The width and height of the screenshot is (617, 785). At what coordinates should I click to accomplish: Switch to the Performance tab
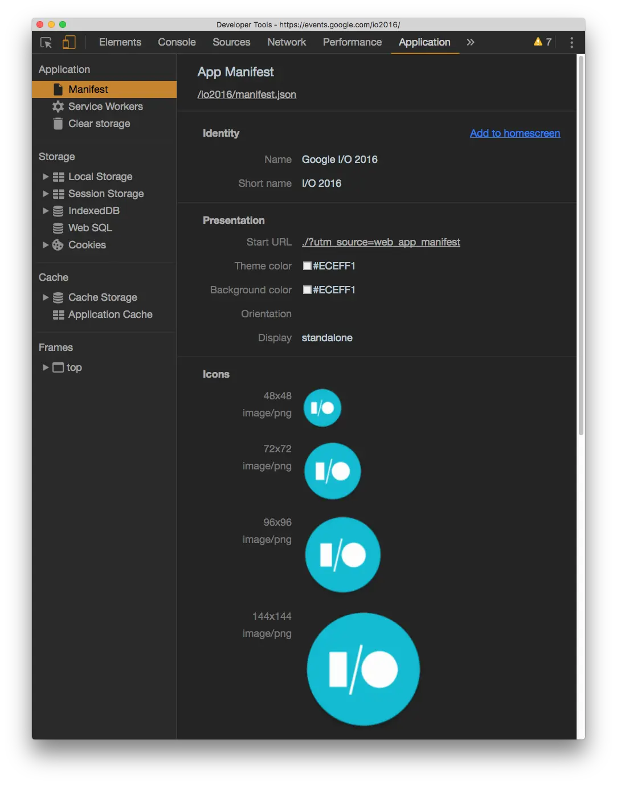tap(352, 42)
